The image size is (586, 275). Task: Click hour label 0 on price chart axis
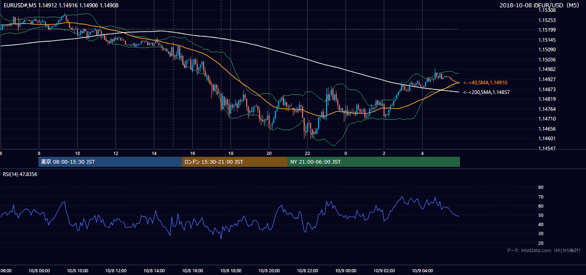[x=346, y=153]
